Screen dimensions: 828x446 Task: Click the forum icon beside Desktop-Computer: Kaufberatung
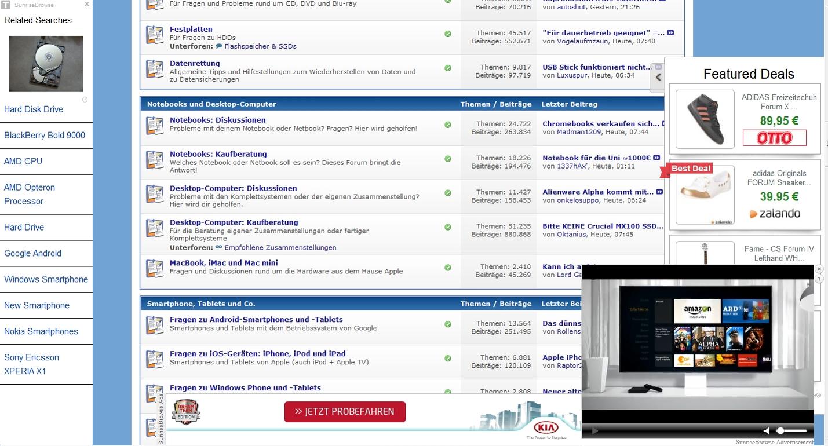(x=155, y=228)
